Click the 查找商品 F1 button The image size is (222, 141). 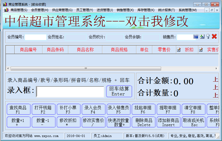[18, 109]
